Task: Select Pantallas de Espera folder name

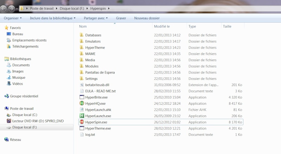Action: (x=100, y=72)
